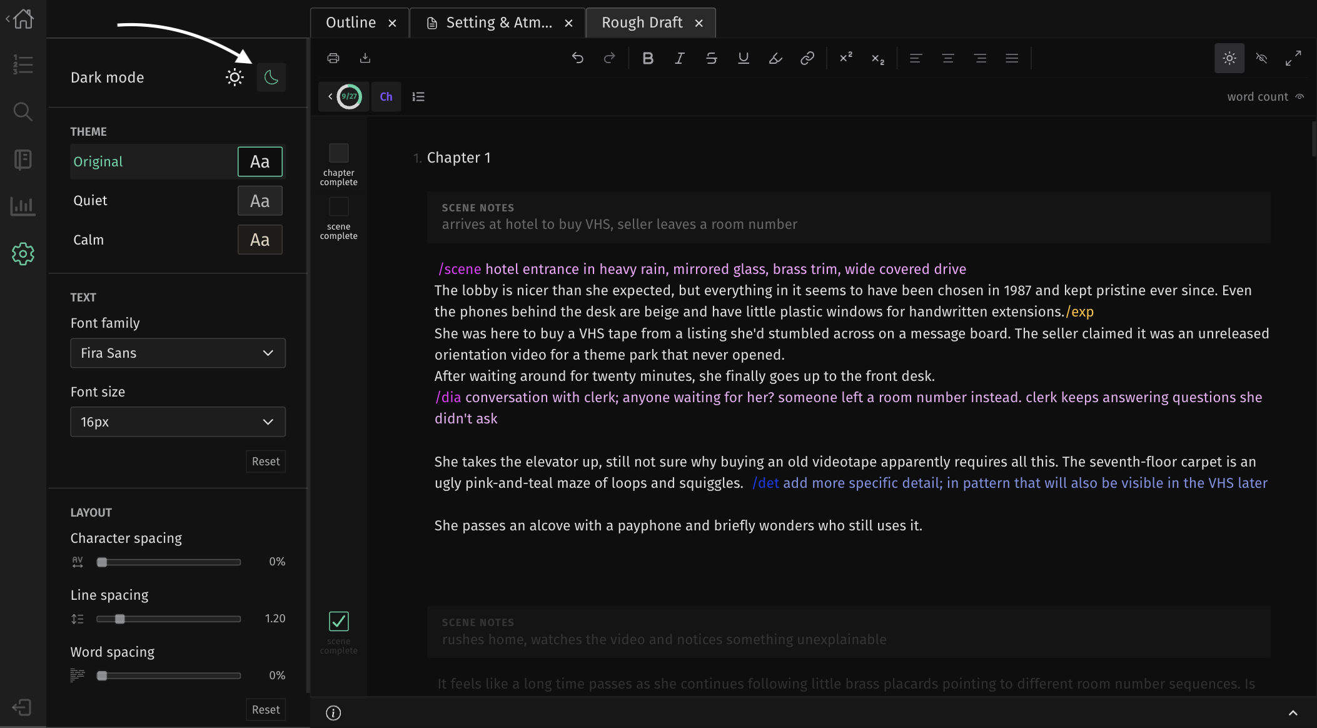Viewport: 1317px width, 728px height.
Task: Open the Font size dropdown
Action: (178, 422)
